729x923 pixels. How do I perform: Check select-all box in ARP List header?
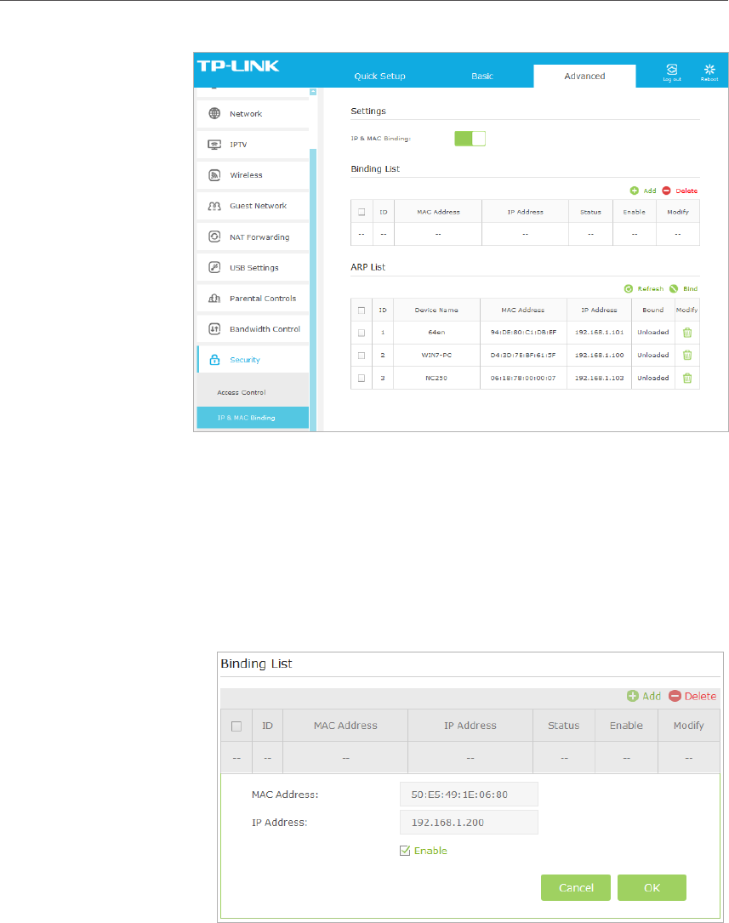coord(362,311)
